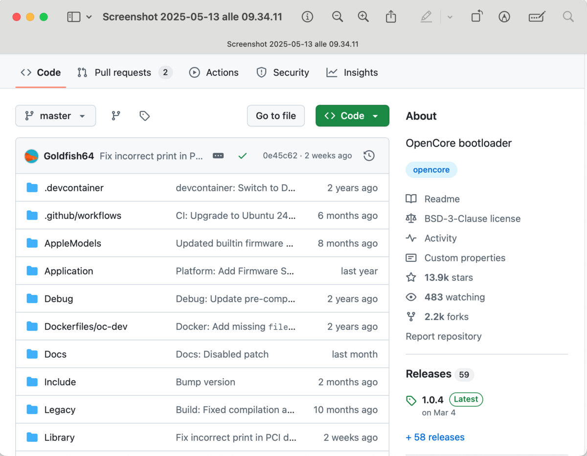Viewport: 587px width, 456px height.
Task: Show the + 58 releases link
Action: [x=435, y=437]
